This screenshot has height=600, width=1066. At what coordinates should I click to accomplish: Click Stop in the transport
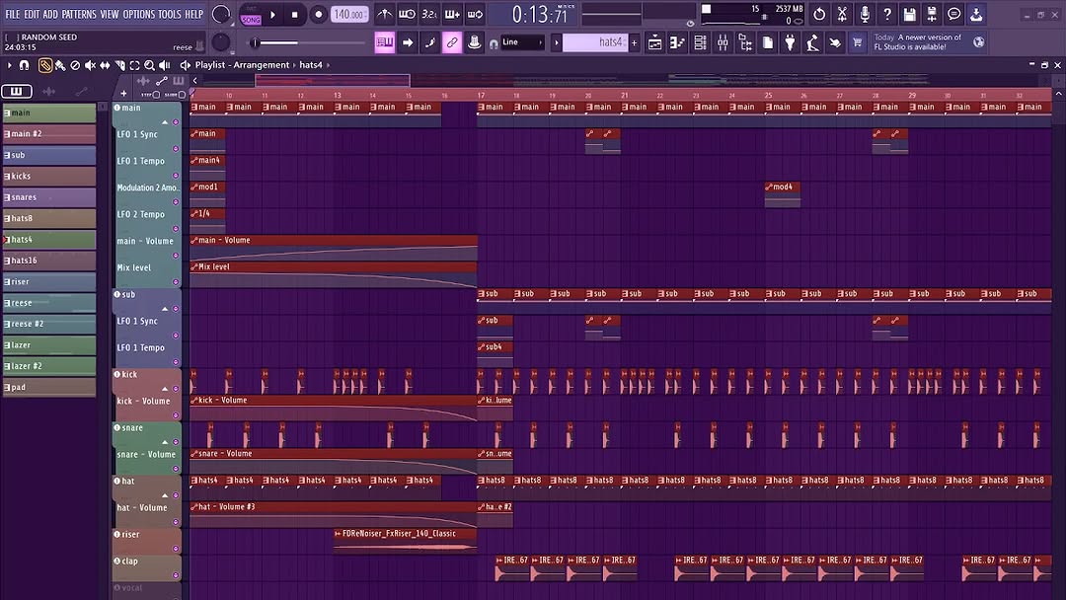point(294,14)
